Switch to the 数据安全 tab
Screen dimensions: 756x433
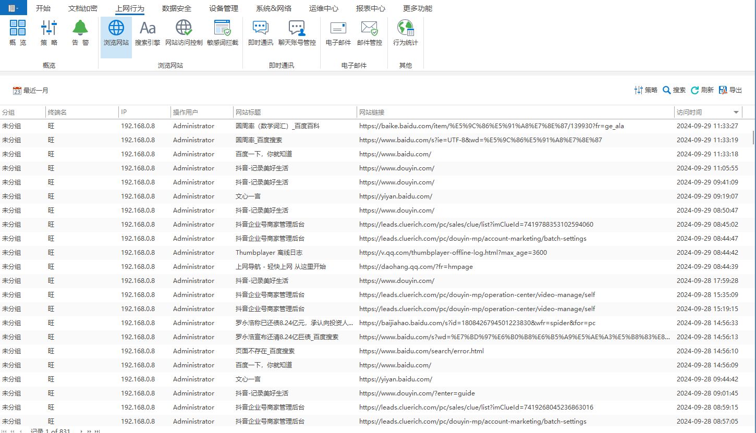[177, 8]
